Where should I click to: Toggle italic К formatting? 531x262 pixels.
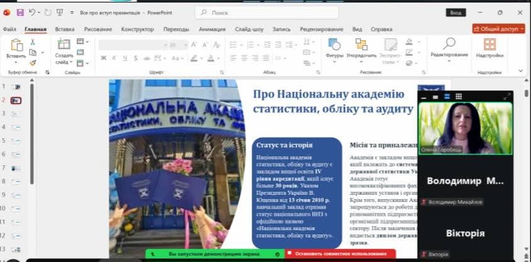(x=114, y=58)
